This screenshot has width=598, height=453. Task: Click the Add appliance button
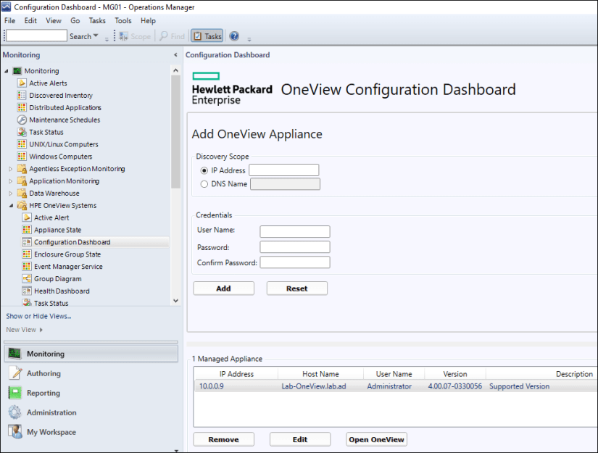[x=223, y=288]
